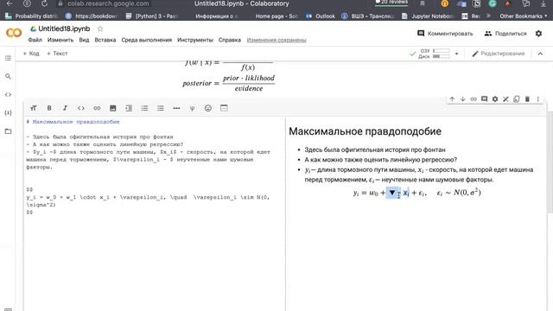Open the variables inspector sidebar icon

pos(8,113)
